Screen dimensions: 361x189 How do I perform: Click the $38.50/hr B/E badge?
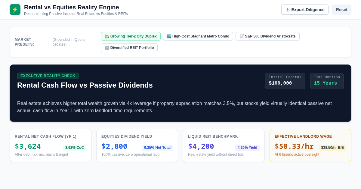point(332,148)
